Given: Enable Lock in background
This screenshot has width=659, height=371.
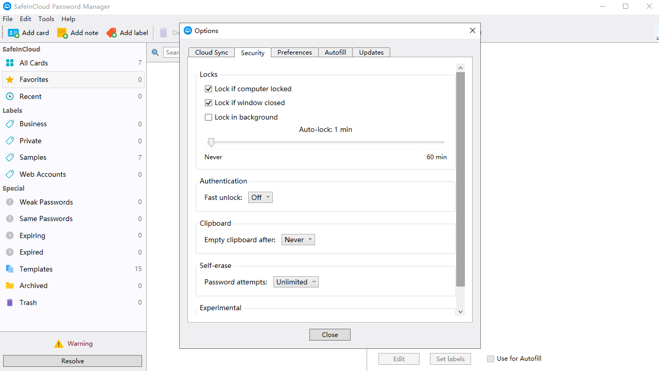Looking at the screenshot, I should 209,117.
